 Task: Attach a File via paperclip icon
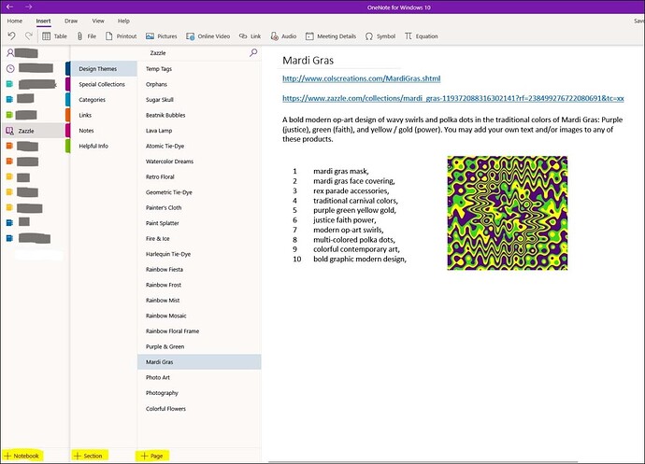pyautogui.click(x=86, y=36)
